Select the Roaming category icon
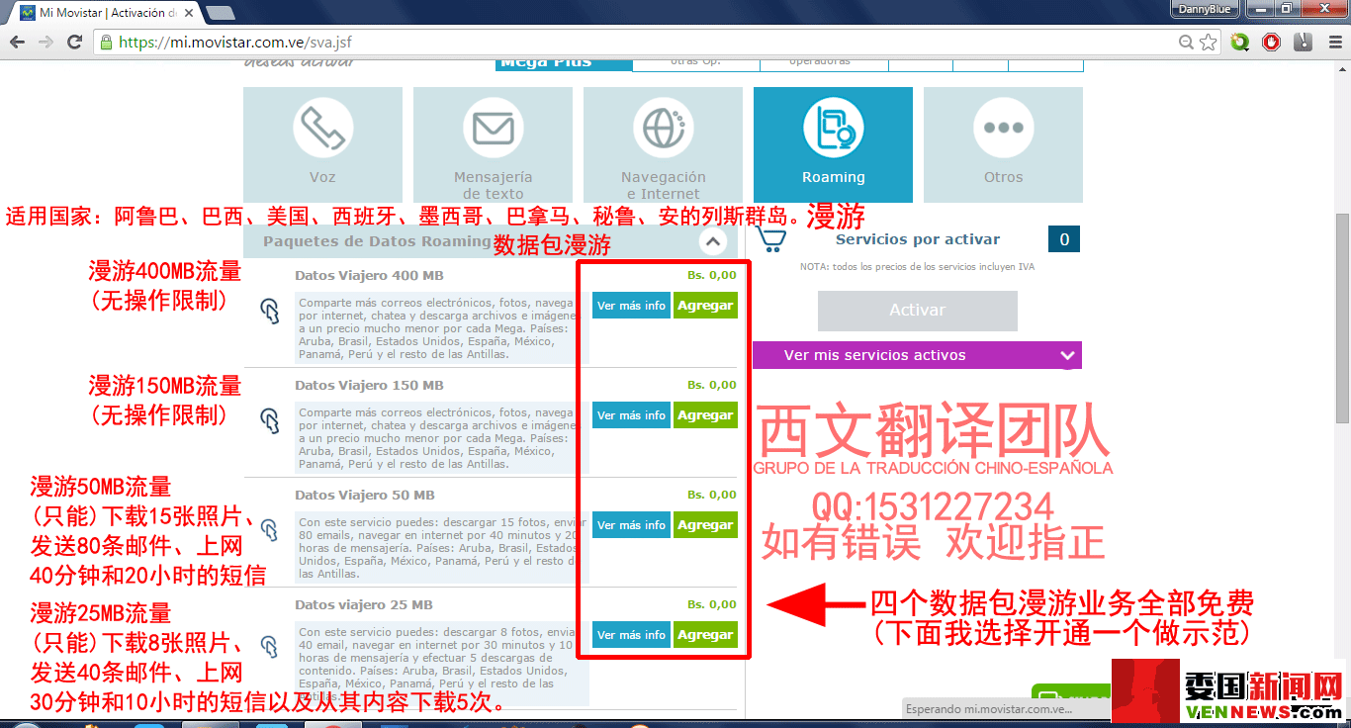 (833, 128)
